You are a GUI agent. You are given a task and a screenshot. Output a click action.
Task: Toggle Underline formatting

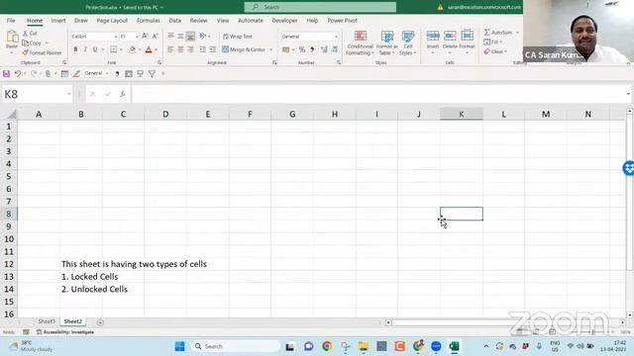pyautogui.click(x=95, y=49)
